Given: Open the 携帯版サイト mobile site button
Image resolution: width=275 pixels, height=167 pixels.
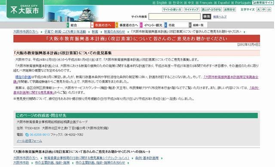Looking at the screenshot, I should point(263,3).
